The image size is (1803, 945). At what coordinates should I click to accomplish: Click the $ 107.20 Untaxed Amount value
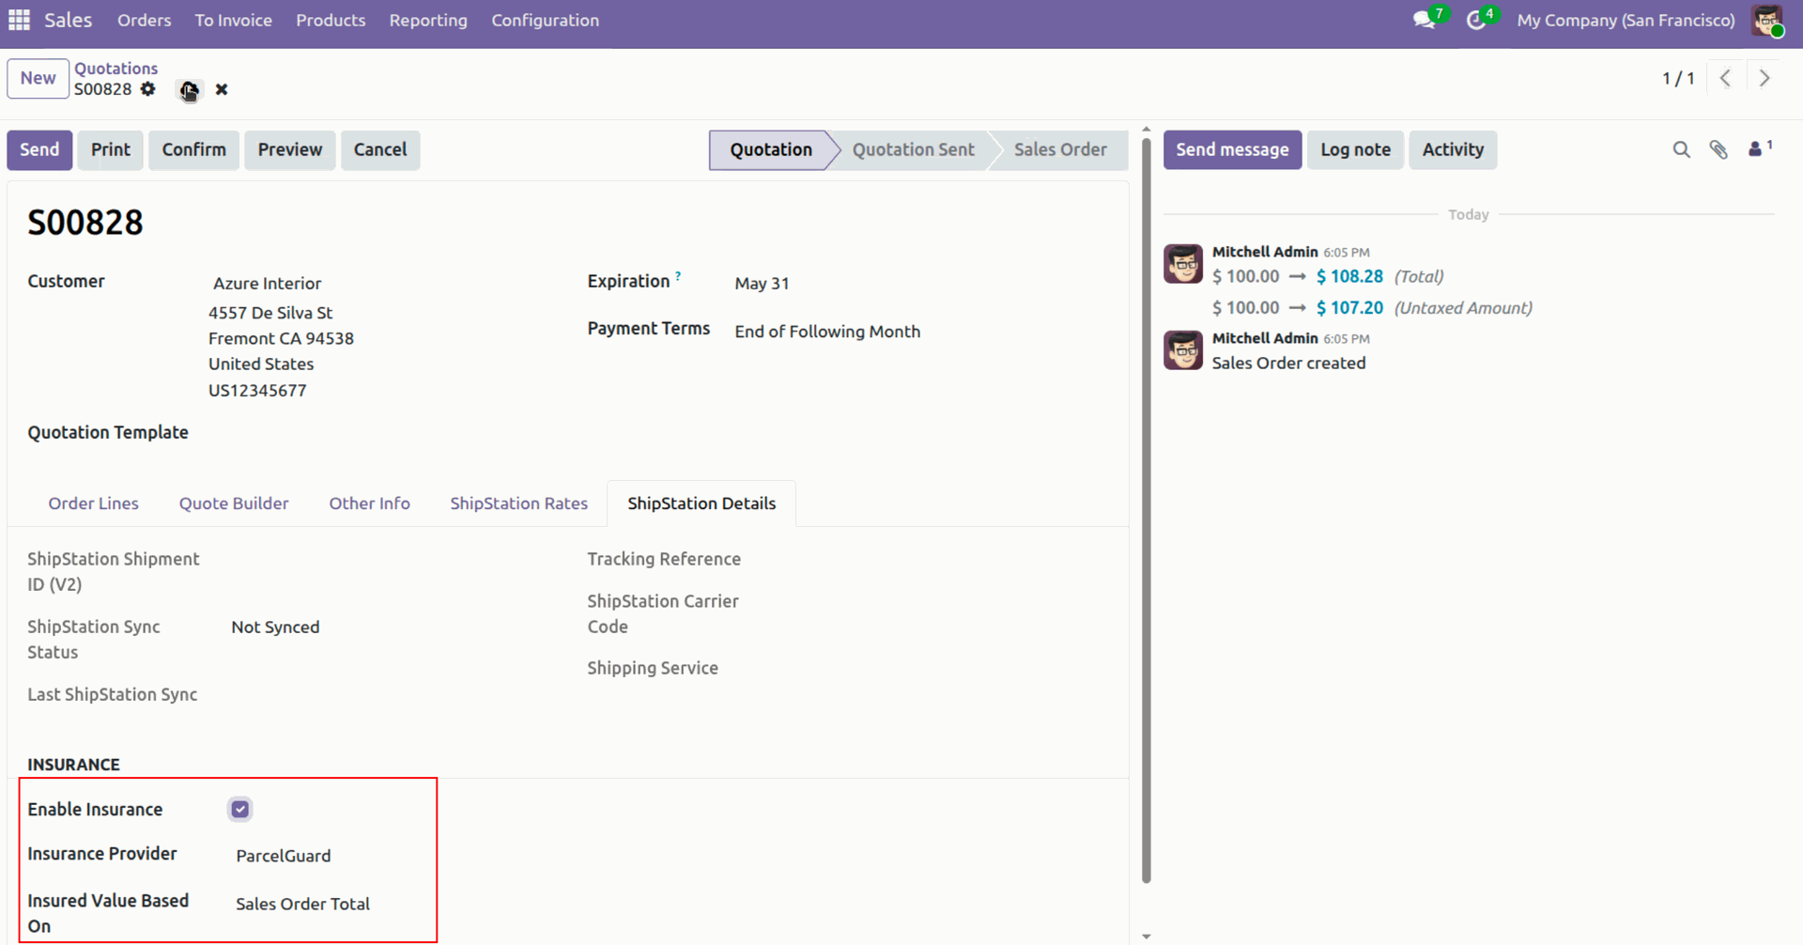pyautogui.click(x=1349, y=307)
